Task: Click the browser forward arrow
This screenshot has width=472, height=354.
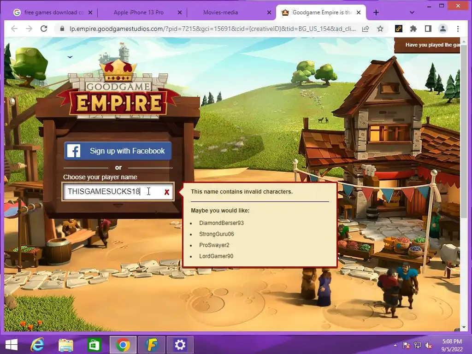Action: [x=29, y=29]
